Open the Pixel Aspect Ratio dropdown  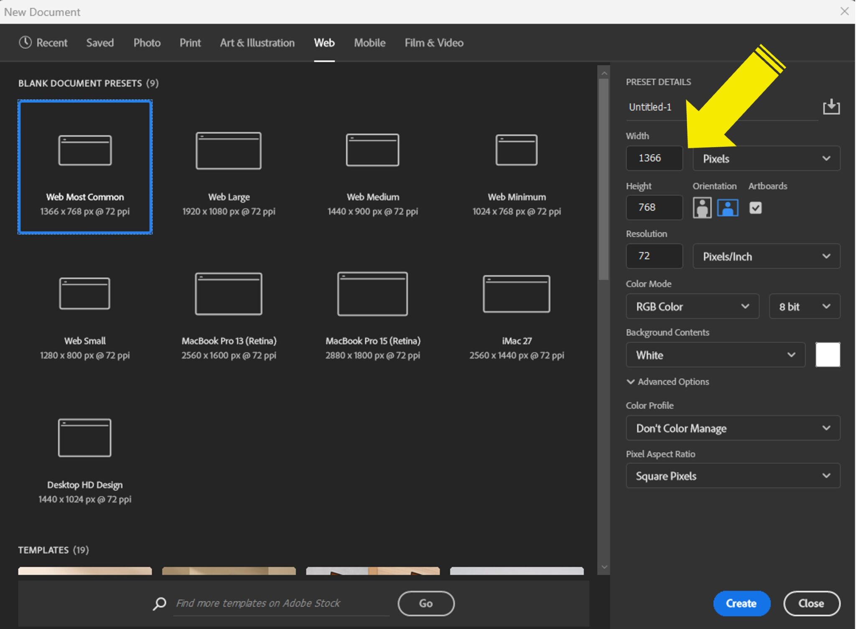732,476
